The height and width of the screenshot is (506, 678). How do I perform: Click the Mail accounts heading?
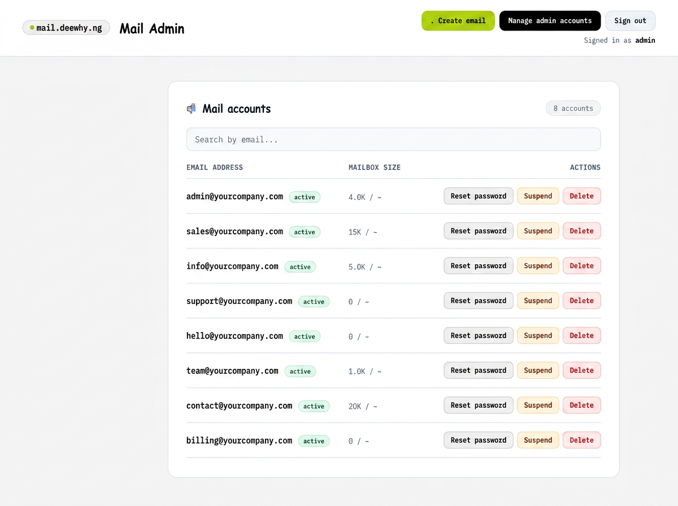click(237, 109)
